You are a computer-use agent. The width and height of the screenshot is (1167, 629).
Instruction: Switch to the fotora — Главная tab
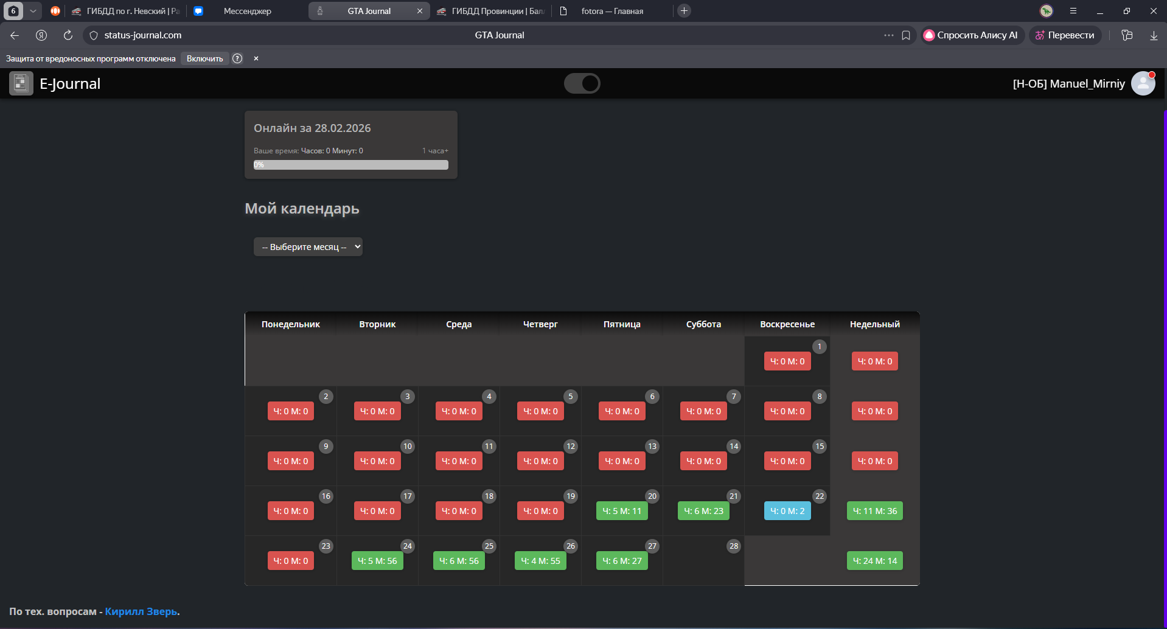point(611,11)
